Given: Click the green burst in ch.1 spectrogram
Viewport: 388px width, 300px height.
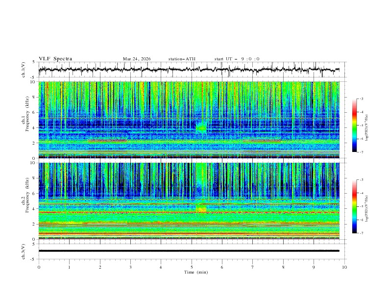Looking at the screenshot, I should 201,127.
